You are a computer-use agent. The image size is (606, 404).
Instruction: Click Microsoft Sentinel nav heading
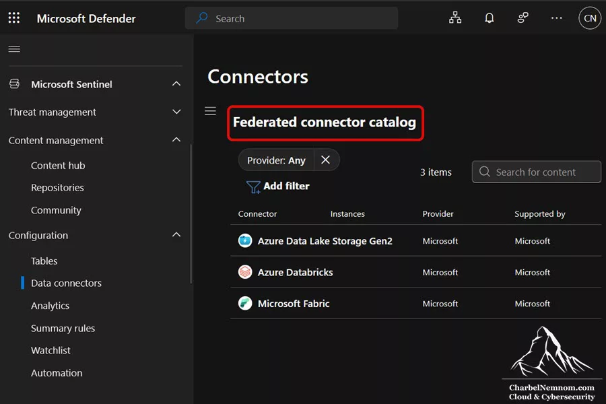pos(71,84)
